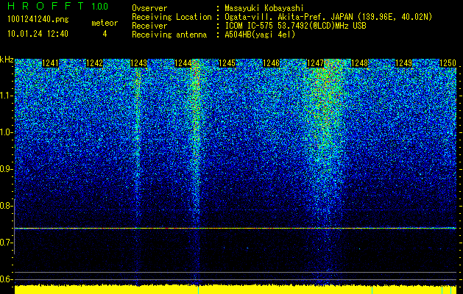Click the meteor count value 4

pos(105,34)
